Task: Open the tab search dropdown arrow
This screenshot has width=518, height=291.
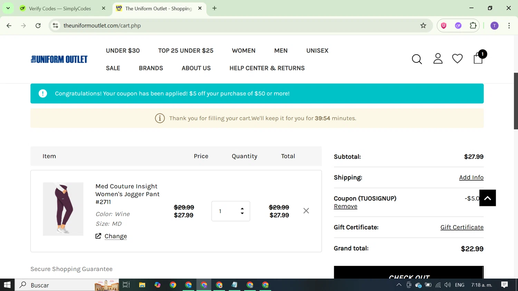Action: click(x=8, y=8)
